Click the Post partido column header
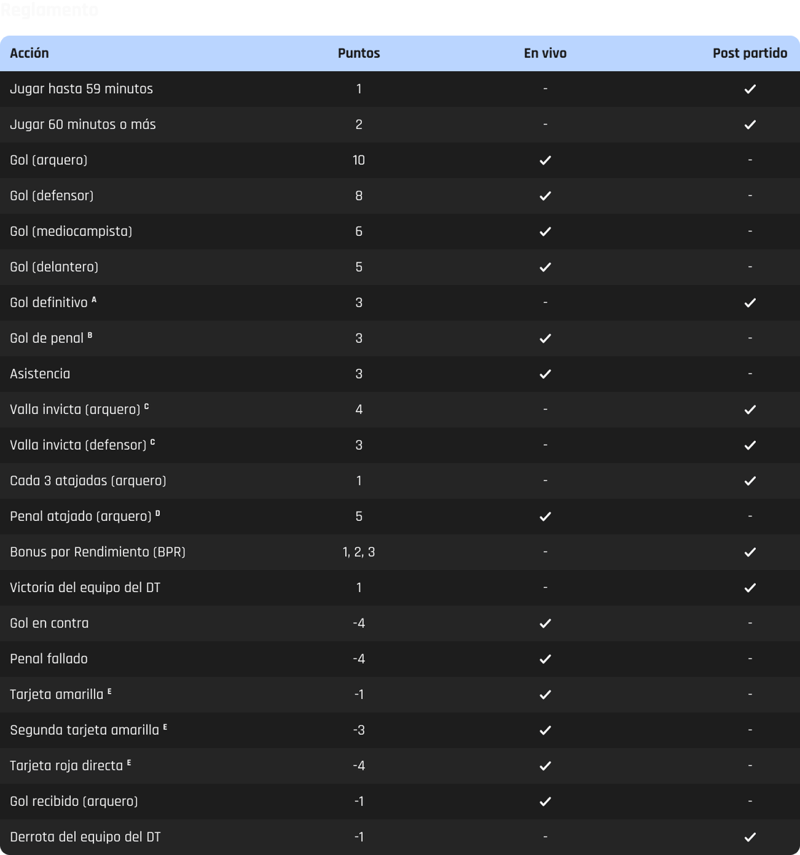800x855 pixels. click(750, 53)
